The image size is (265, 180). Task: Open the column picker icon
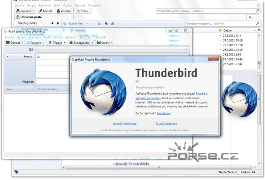(x=259, y=31)
